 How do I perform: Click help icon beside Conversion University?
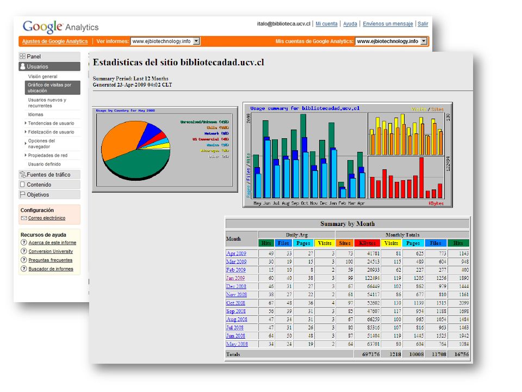point(23,251)
